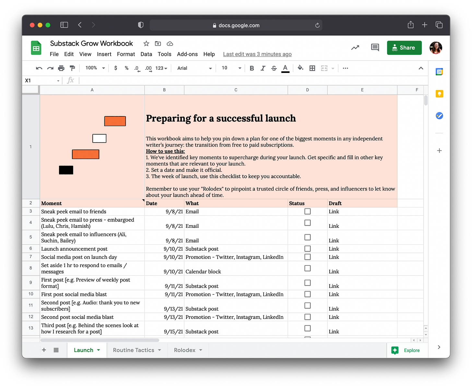Reload page in Safari address bar

tap(317, 25)
